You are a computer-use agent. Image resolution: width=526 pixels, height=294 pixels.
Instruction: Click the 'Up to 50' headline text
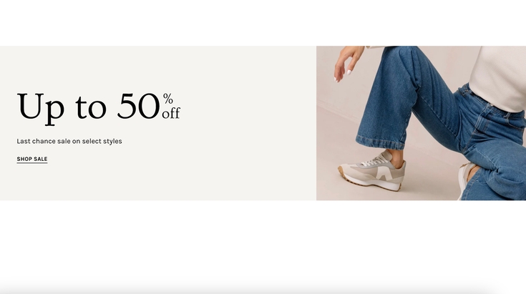(89, 107)
